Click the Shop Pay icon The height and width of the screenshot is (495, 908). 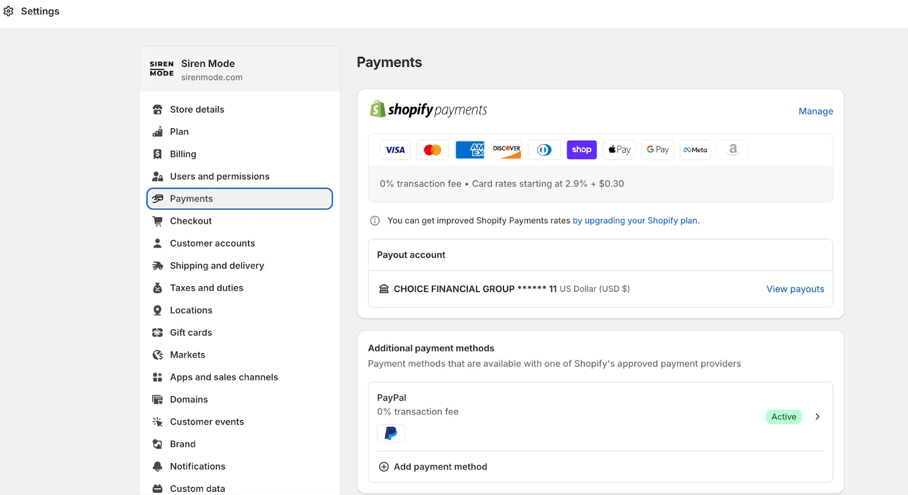click(582, 150)
